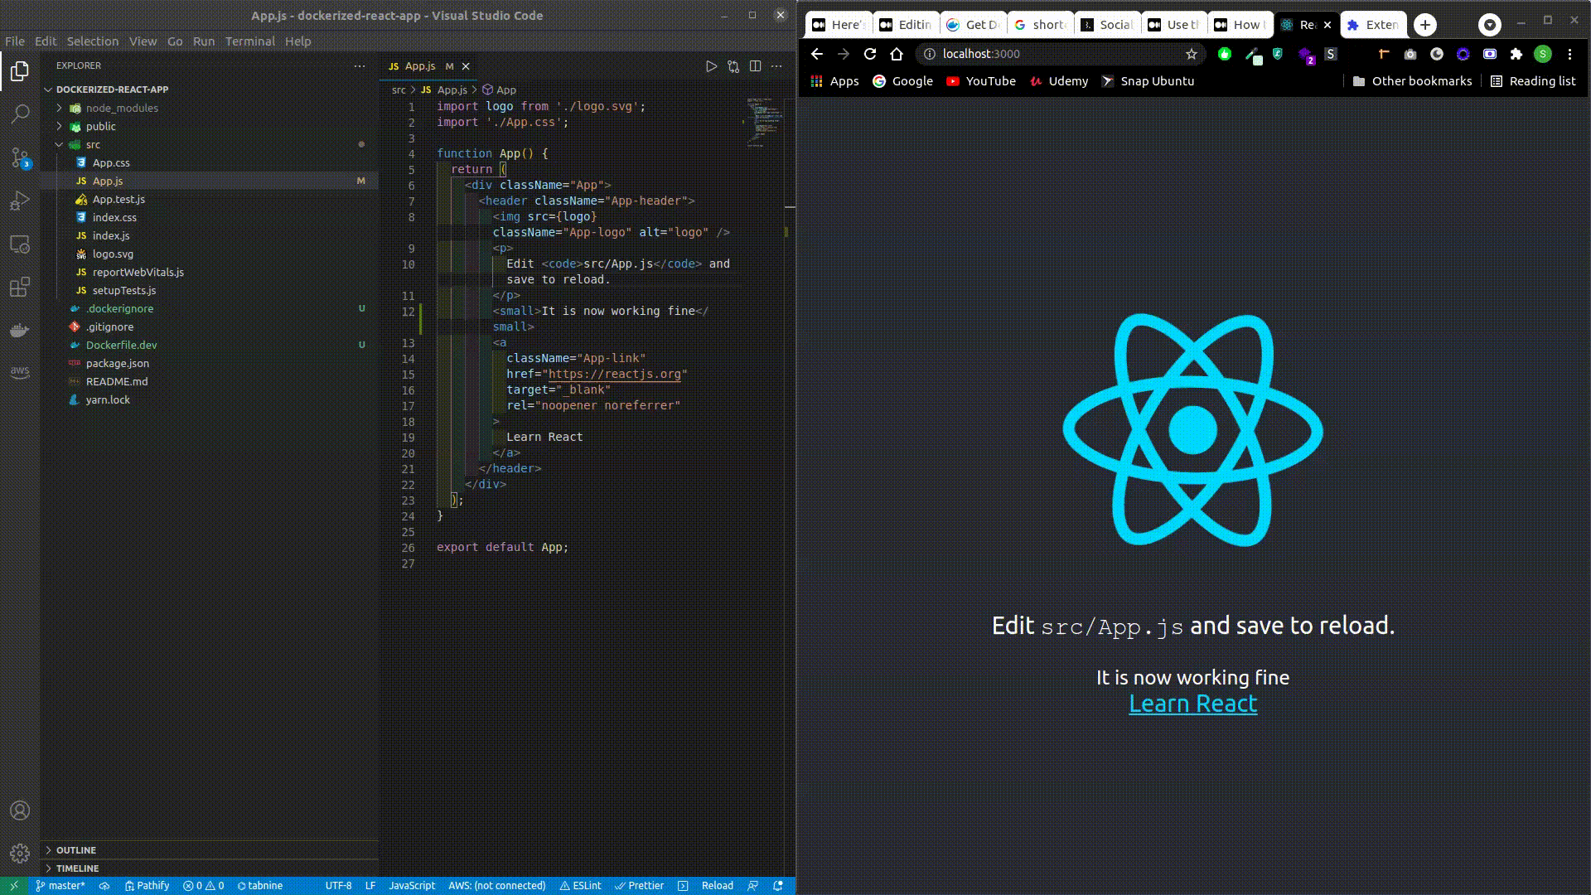
Task: Open the AWS toolkit icon in sidebar
Action: coord(20,372)
